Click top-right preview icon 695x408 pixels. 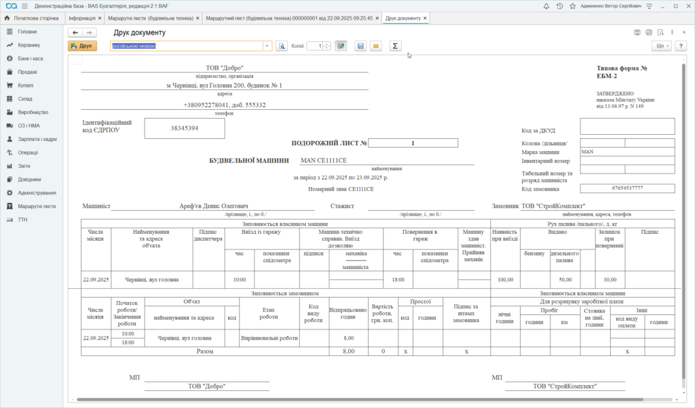point(660,33)
